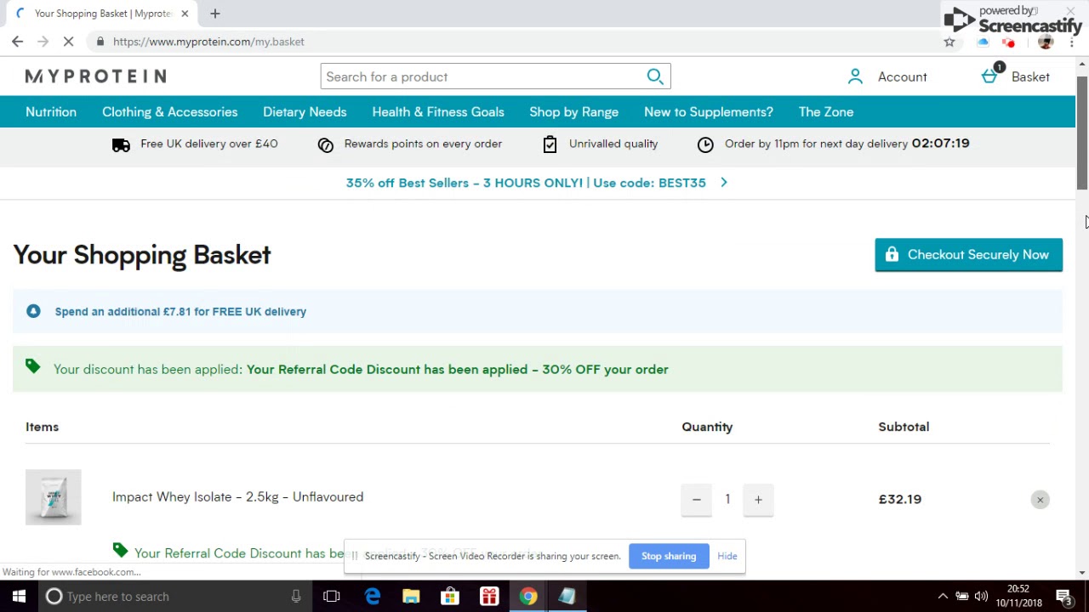Click the free UK delivery notice text
The width and height of the screenshot is (1089, 612).
tap(180, 312)
